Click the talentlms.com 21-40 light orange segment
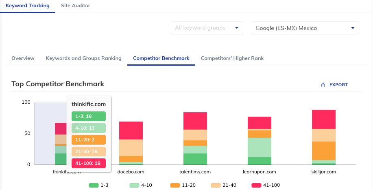 click(195, 135)
